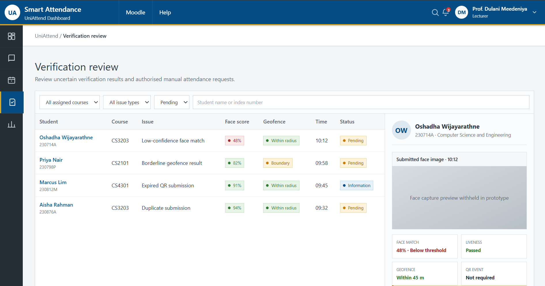The image size is (545, 286).
Task: Open the All issue types dropdown
Action: pos(127,102)
